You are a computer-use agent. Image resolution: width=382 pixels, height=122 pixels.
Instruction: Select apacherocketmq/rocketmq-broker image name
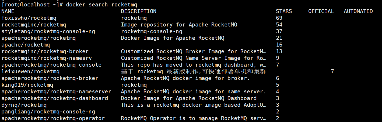[50, 78]
